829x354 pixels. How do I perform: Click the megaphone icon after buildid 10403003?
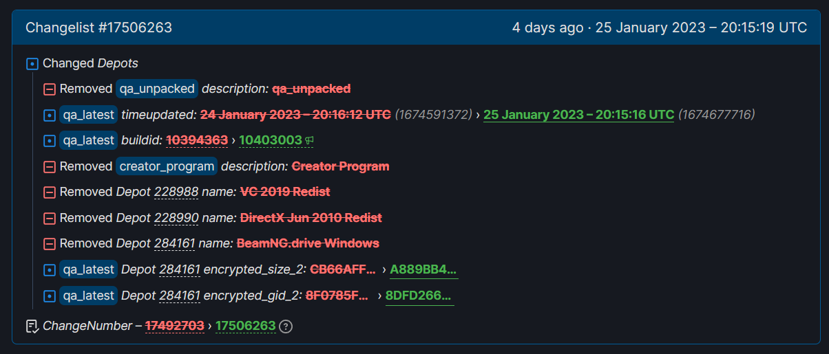click(x=309, y=140)
